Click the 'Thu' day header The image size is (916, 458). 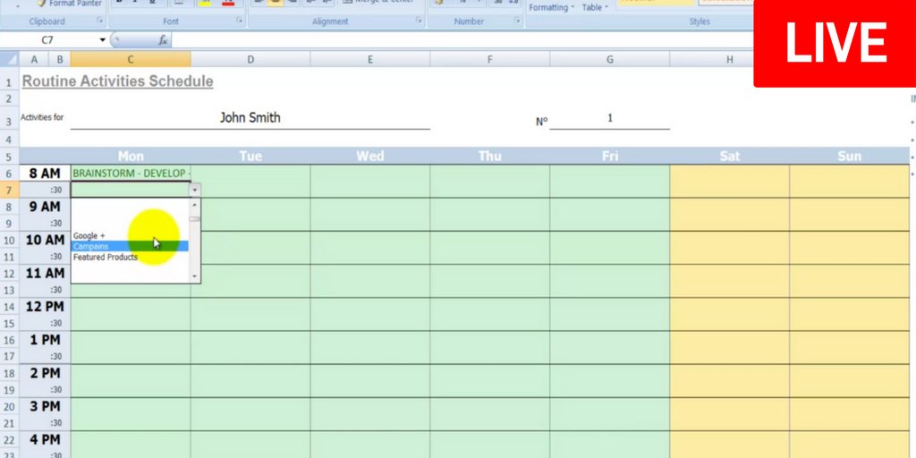point(489,156)
